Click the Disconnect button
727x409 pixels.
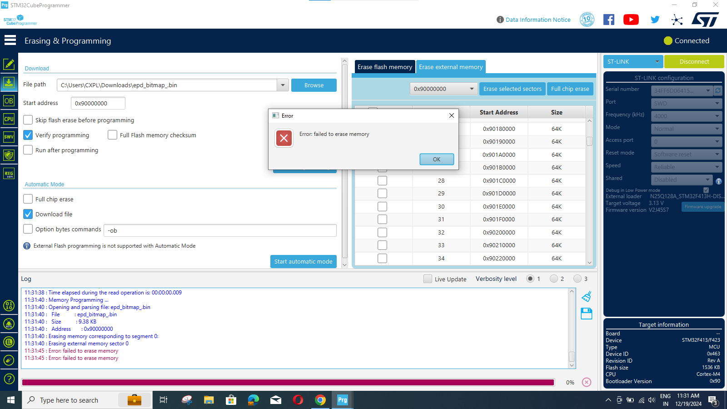tap(694, 61)
